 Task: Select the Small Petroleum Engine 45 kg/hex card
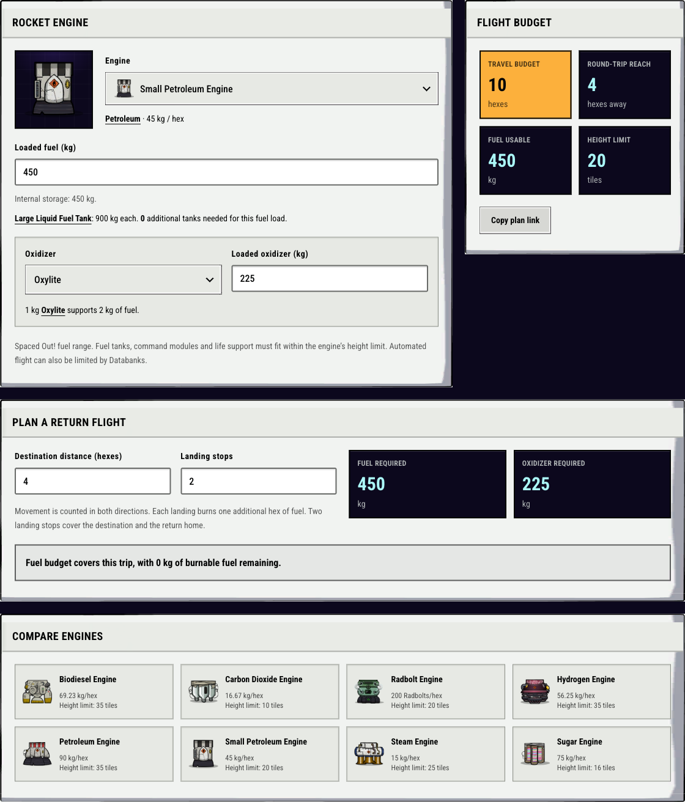click(260, 754)
